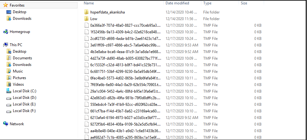Open Pictures in the navigation pane
307x140 pixels.
[19, 78]
